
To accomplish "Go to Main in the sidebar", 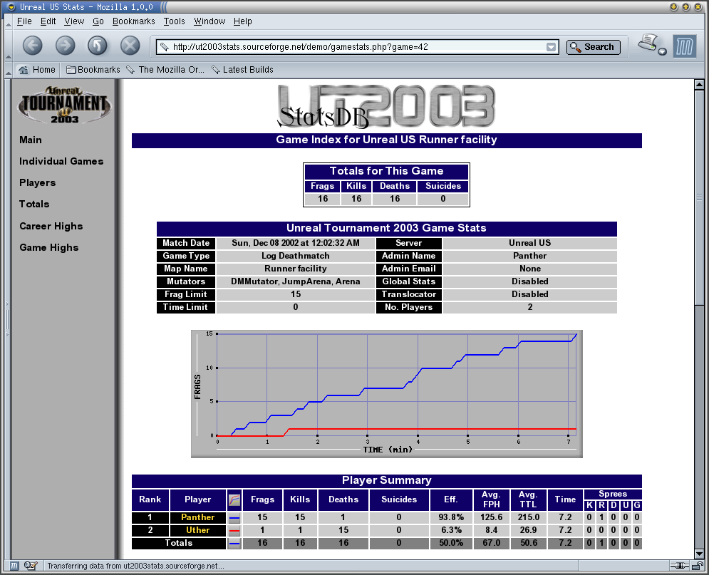I will click(31, 140).
